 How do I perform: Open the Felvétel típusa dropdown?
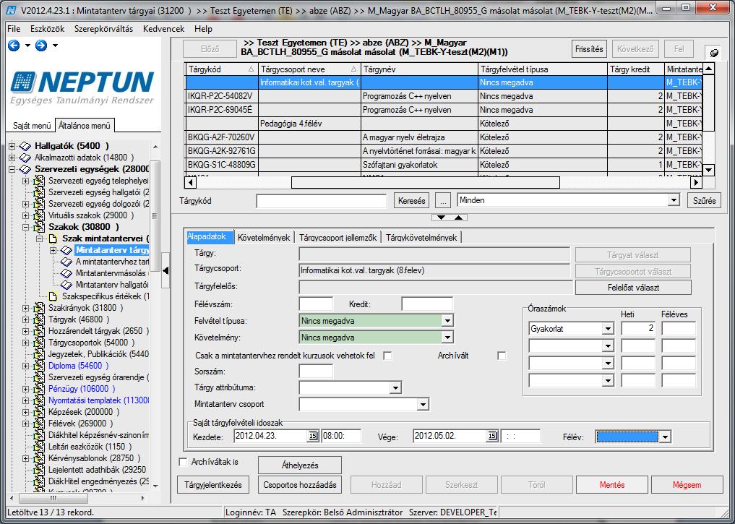[447, 321]
